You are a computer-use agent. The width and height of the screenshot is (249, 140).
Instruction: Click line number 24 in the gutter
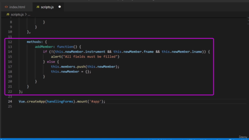coord(10,101)
